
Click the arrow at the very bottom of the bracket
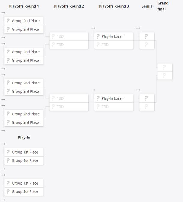[x=3, y=200]
